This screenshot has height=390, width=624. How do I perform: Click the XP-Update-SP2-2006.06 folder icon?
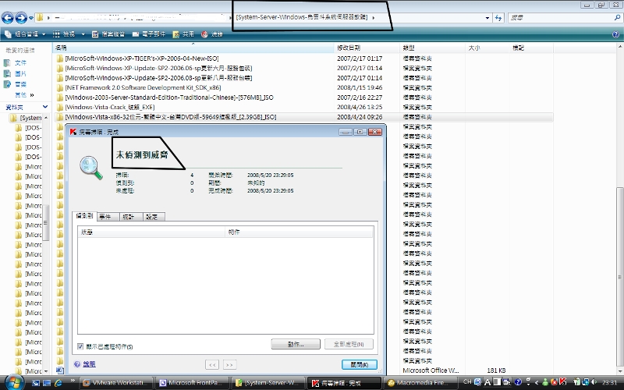pos(60,69)
